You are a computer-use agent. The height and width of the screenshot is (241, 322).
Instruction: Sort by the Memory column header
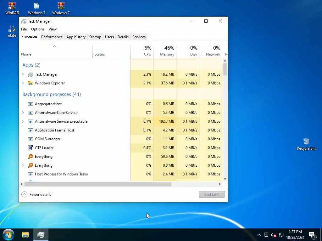click(165, 51)
